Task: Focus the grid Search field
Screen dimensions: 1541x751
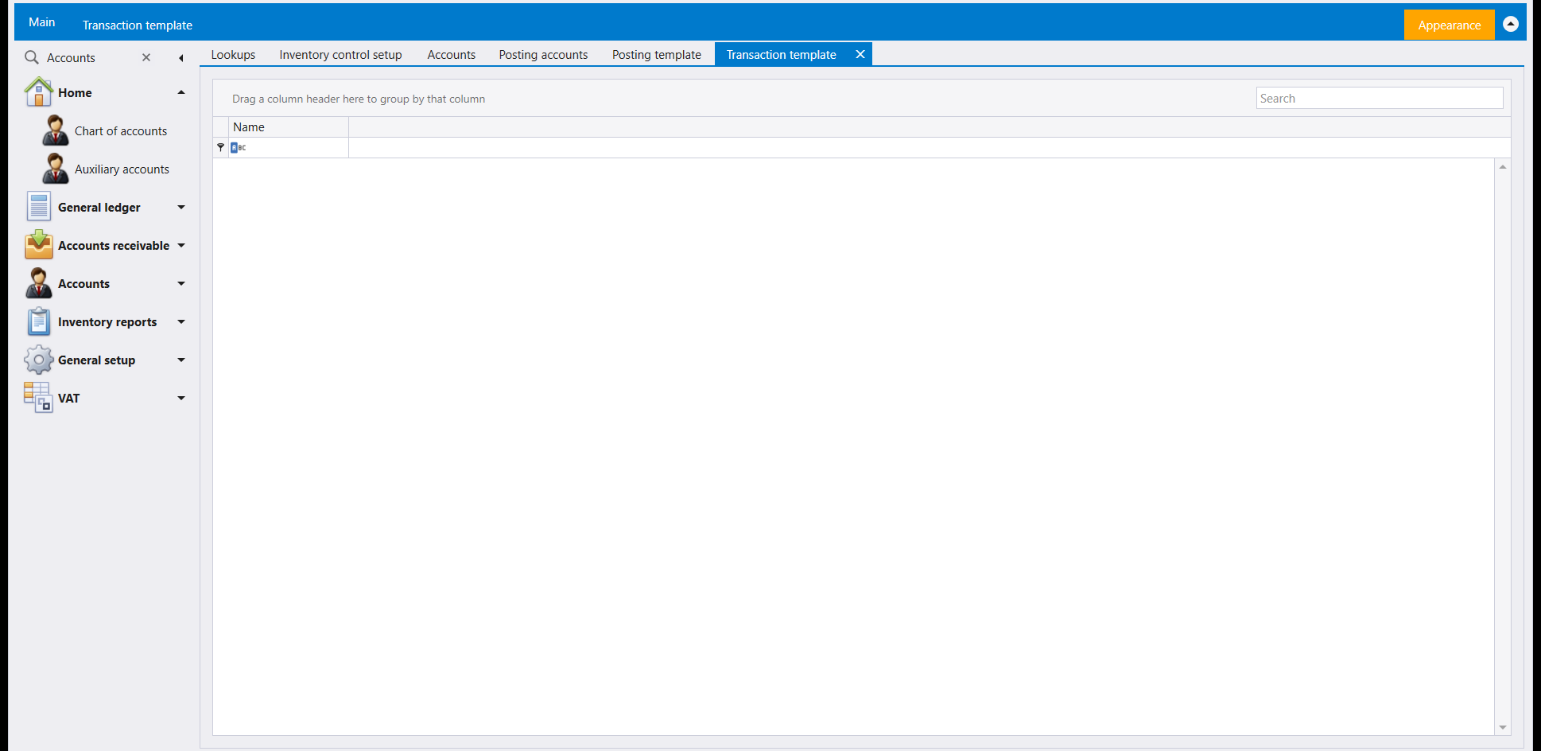Action: [x=1380, y=98]
